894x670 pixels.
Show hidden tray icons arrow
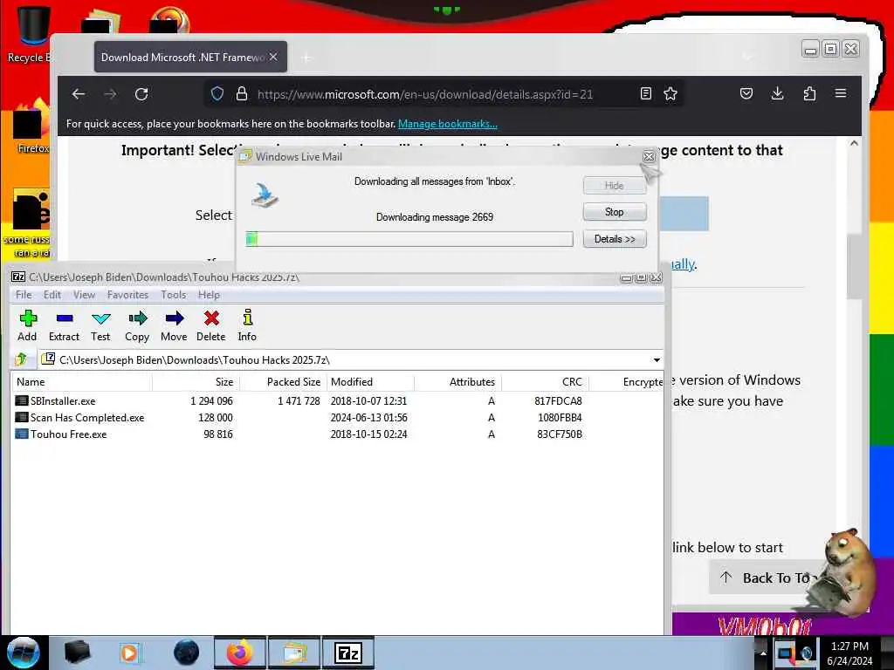point(763,653)
